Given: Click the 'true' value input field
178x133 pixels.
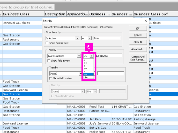Looking at the screenshot, I should pos(107,38).
